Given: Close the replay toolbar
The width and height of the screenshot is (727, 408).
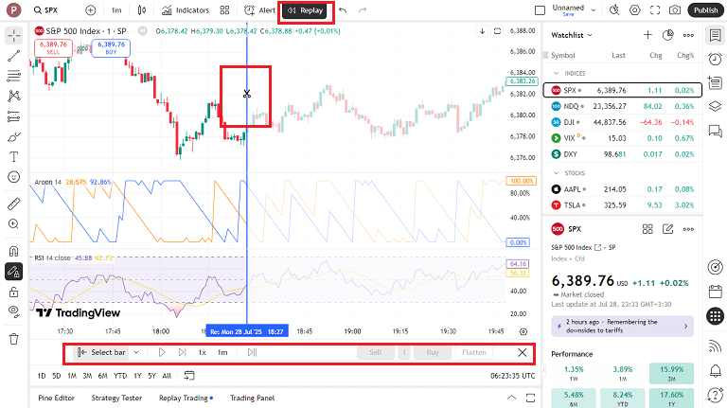Looking at the screenshot, I should point(523,352).
